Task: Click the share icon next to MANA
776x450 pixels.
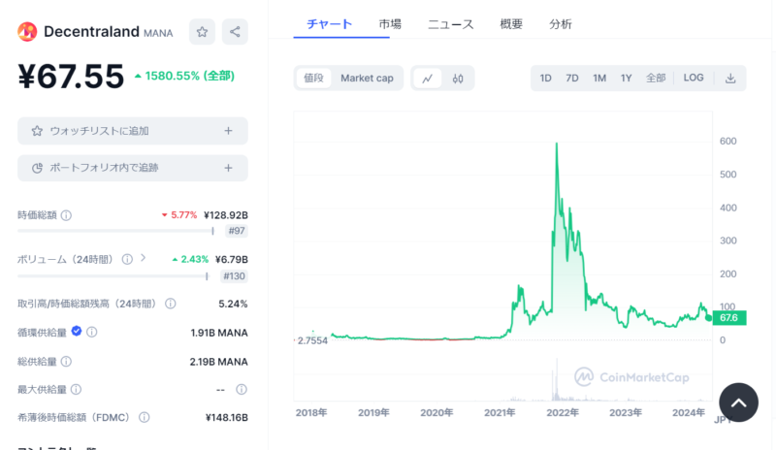Action: (235, 32)
